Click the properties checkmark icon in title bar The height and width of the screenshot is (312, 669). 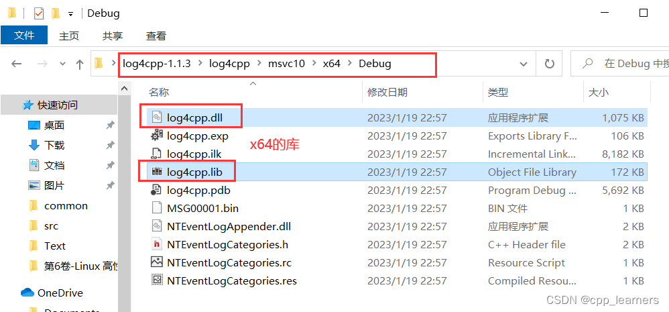[38, 13]
